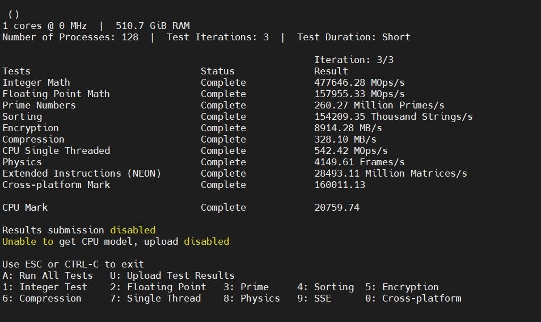Select '2: Floating Point' test option
Image resolution: width=541 pixels, height=322 pixels.
[x=158, y=287]
